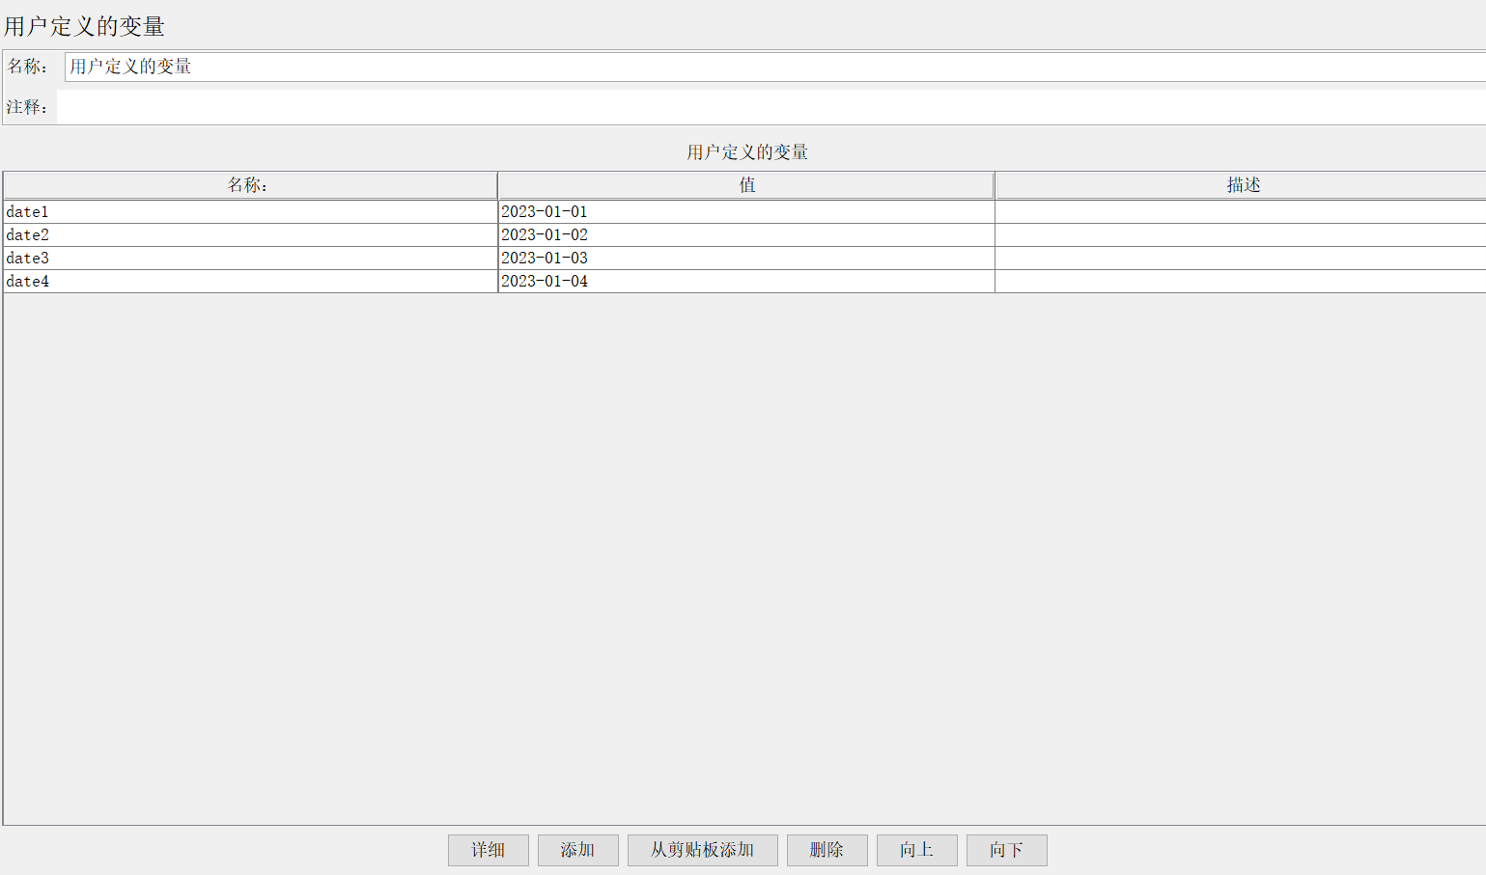This screenshot has height=875, width=1486.
Task: Click the 向上 button
Action: 916,850
